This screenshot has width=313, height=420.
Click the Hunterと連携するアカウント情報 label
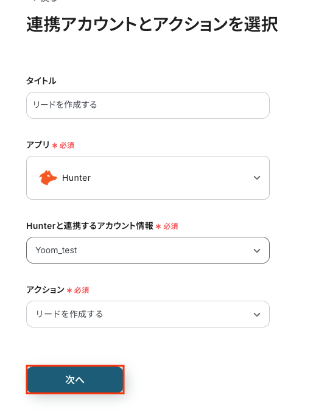(90, 226)
